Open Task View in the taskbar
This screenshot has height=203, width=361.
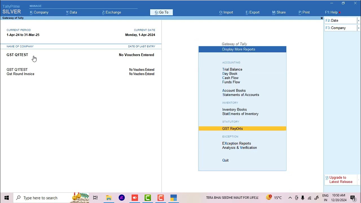[95, 198]
